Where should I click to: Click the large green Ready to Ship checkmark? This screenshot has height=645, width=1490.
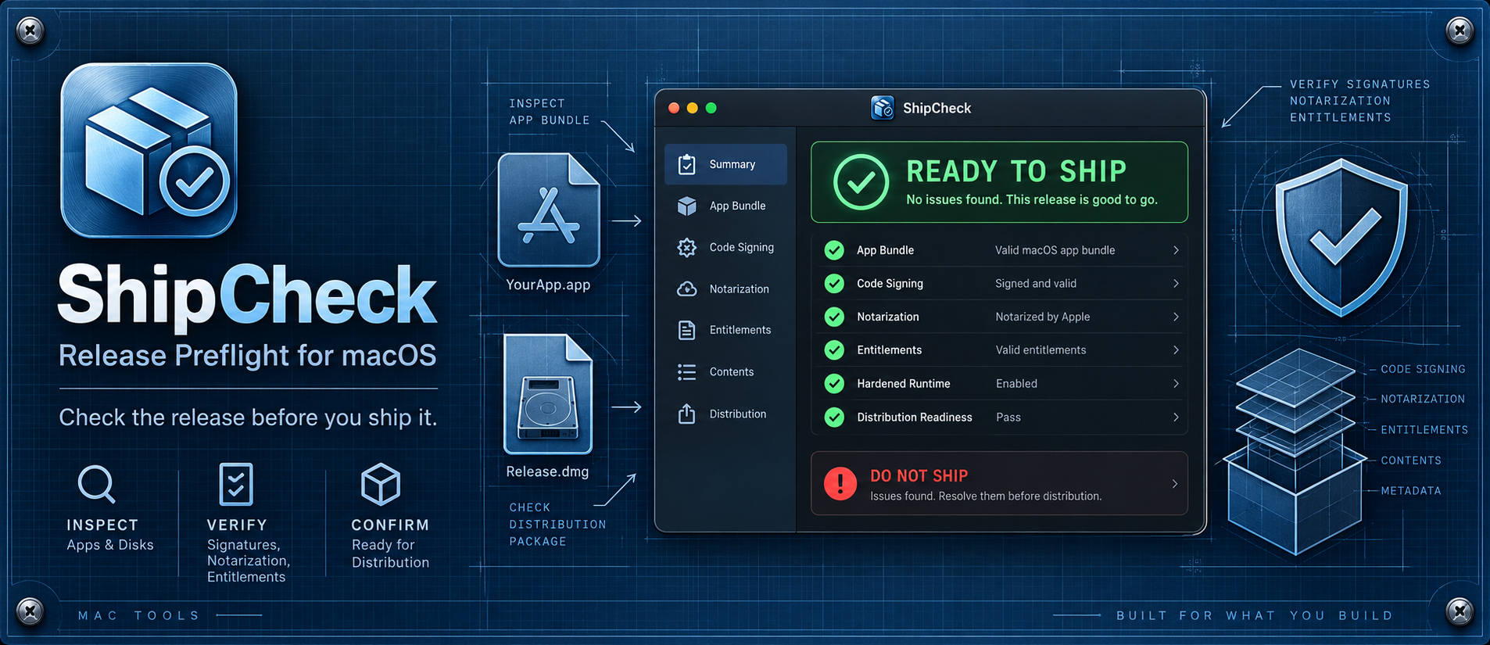click(x=861, y=182)
